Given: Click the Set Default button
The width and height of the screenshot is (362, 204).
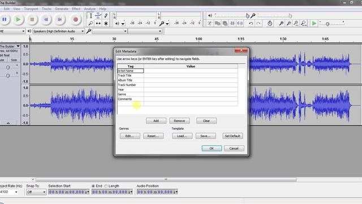Looking at the screenshot, I should tap(232, 136).
